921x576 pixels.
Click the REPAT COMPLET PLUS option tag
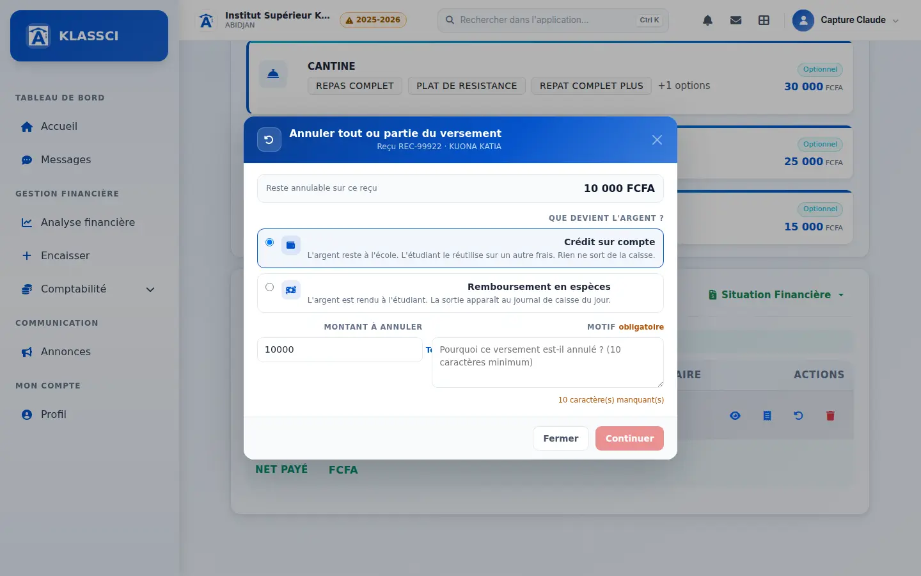592,86
